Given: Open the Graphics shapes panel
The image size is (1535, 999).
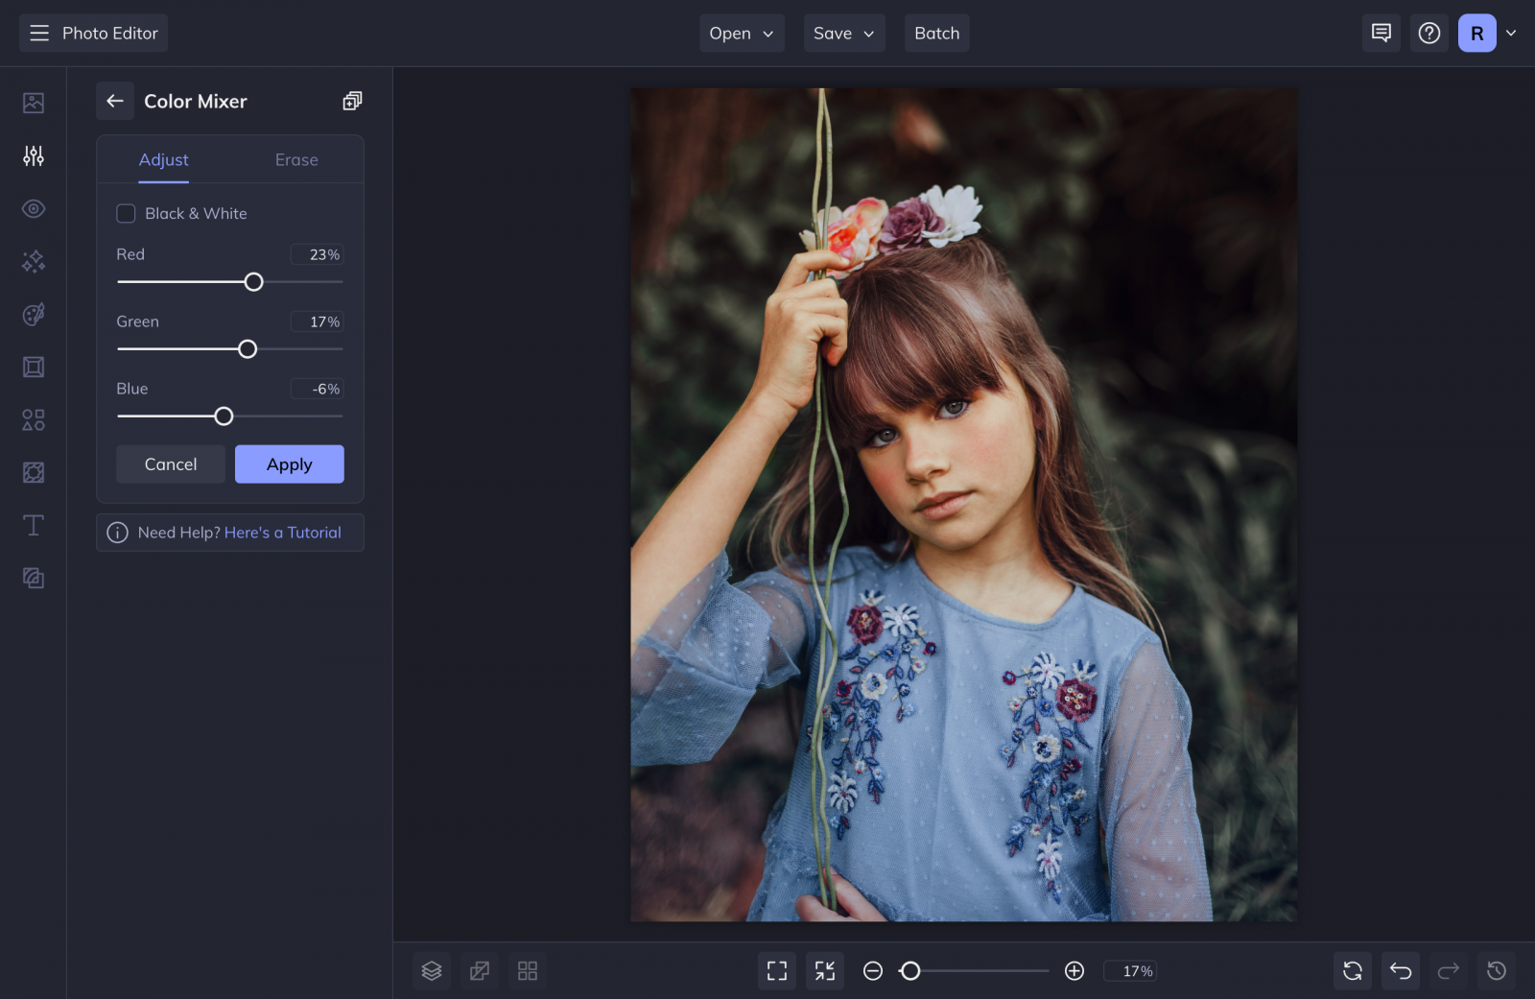Looking at the screenshot, I should coord(33,419).
